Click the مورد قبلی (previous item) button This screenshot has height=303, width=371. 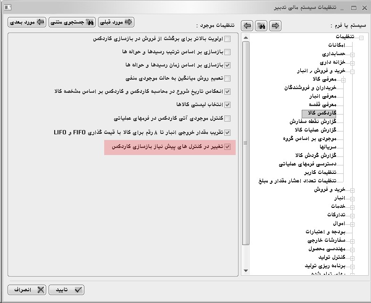point(116,22)
